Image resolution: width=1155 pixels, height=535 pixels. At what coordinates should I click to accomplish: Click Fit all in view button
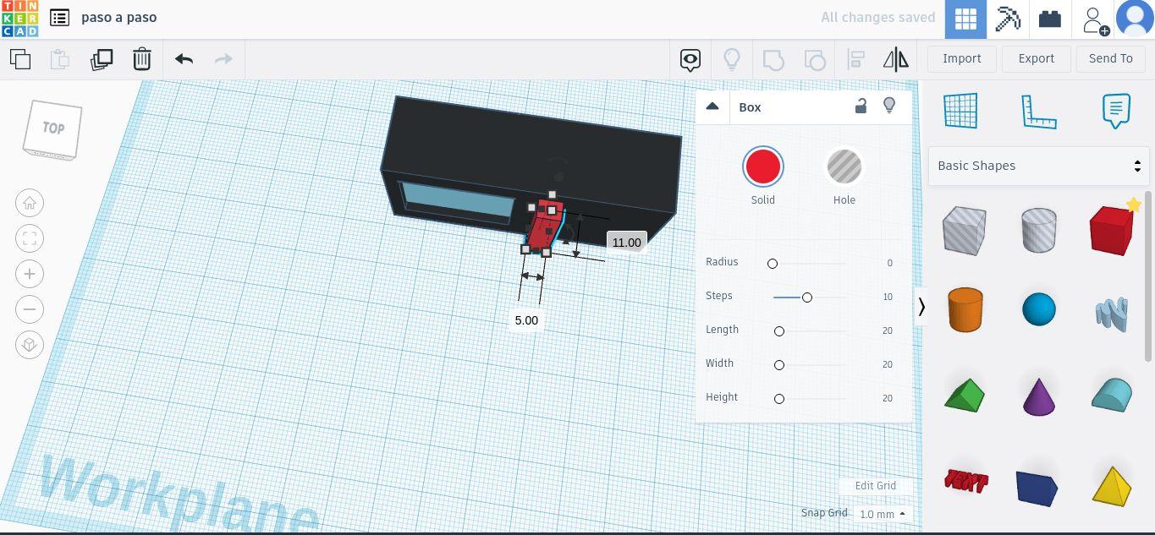[30, 238]
